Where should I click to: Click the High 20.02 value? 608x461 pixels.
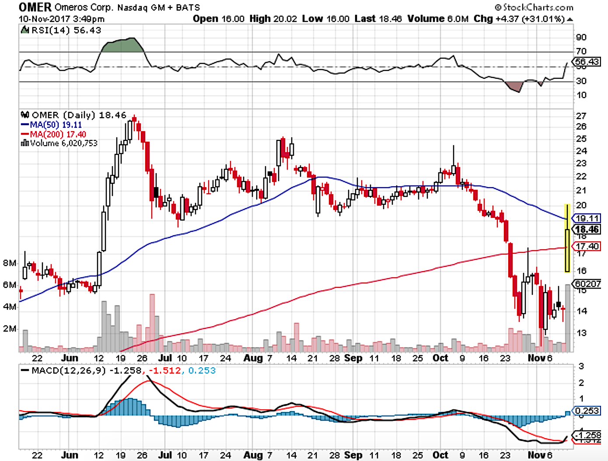tap(273, 19)
